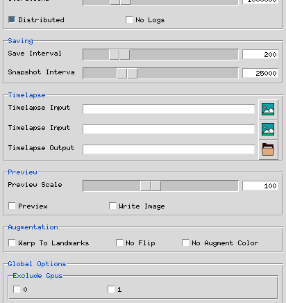The height and width of the screenshot is (303, 286).
Task: Click the Preview section heading
Action: [22, 172]
